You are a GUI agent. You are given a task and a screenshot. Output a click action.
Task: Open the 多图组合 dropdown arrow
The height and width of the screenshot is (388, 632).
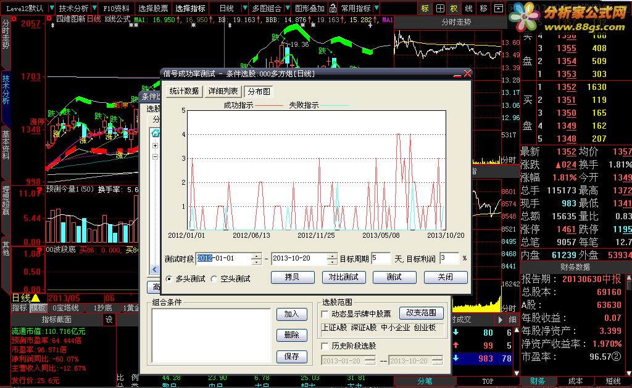(x=287, y=8)
